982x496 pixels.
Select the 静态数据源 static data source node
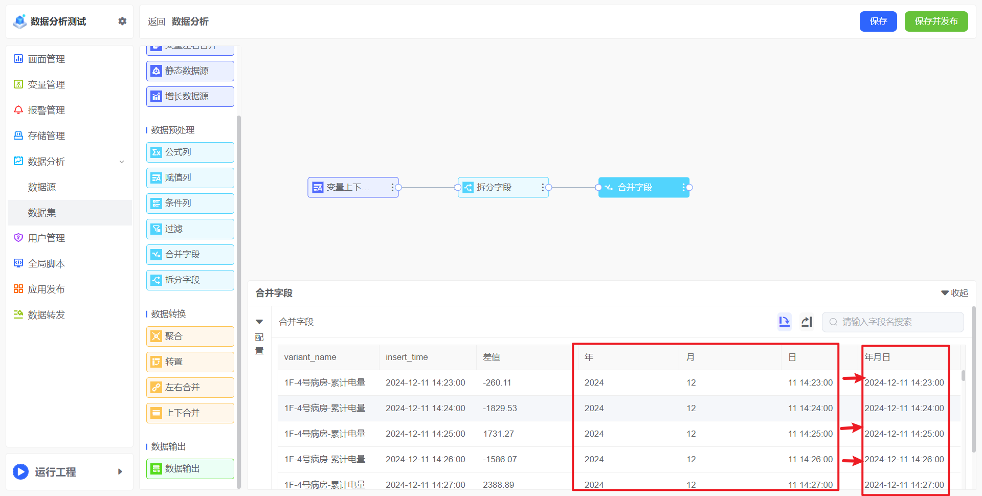pos(190,71)
